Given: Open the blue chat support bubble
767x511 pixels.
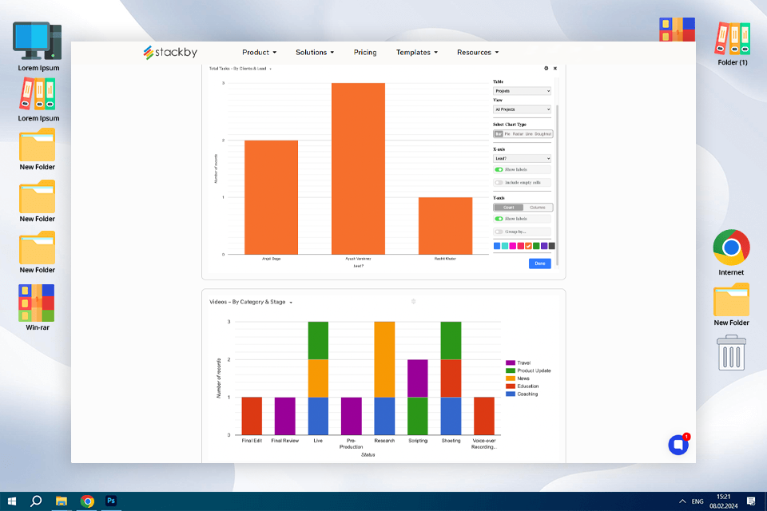Looking at the screenshot, I should tap(678, 445).
